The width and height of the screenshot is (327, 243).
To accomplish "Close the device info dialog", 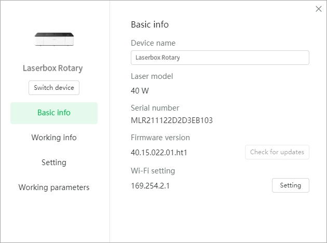I will click(x=319, y=9).
